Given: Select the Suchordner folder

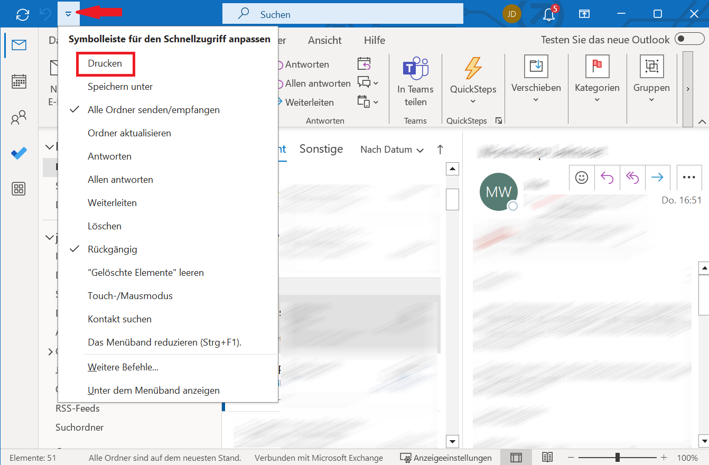Looking at the screenshot, I should (80, 427).
